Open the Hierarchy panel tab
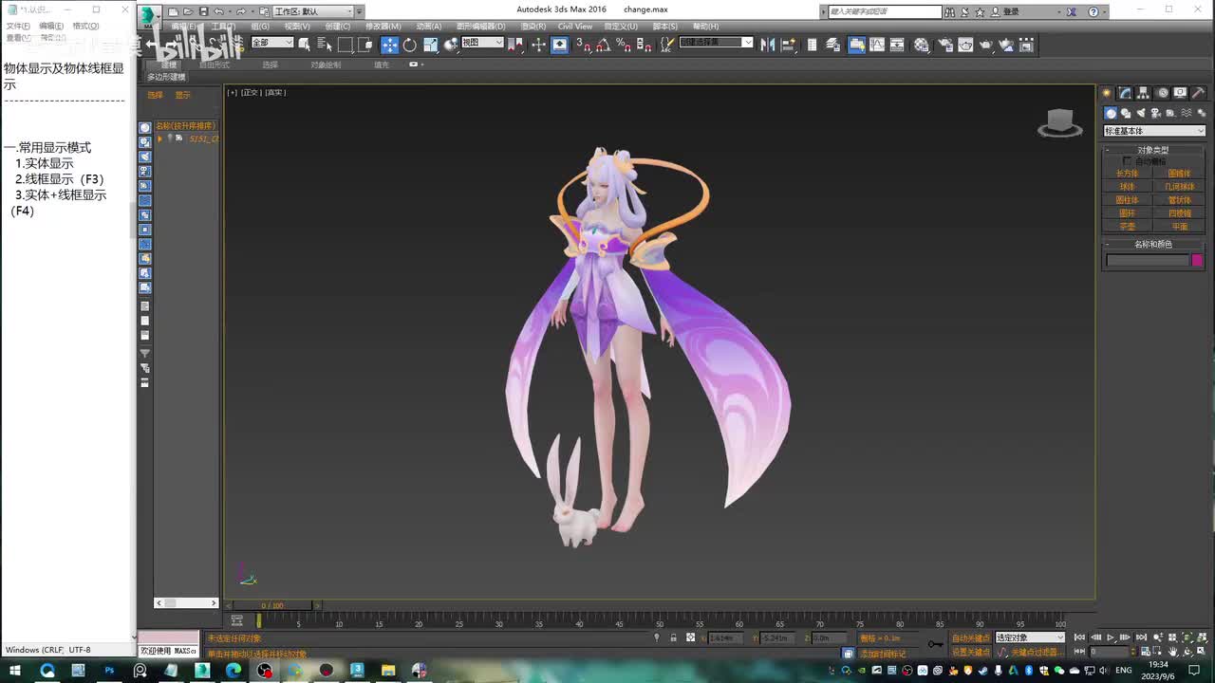Screen dimensions: 1215x683 (1143, 93)
